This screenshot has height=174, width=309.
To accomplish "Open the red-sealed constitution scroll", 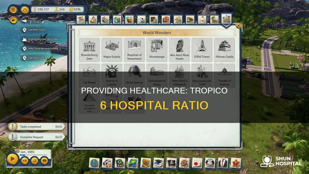I will (x=197, y=163).
